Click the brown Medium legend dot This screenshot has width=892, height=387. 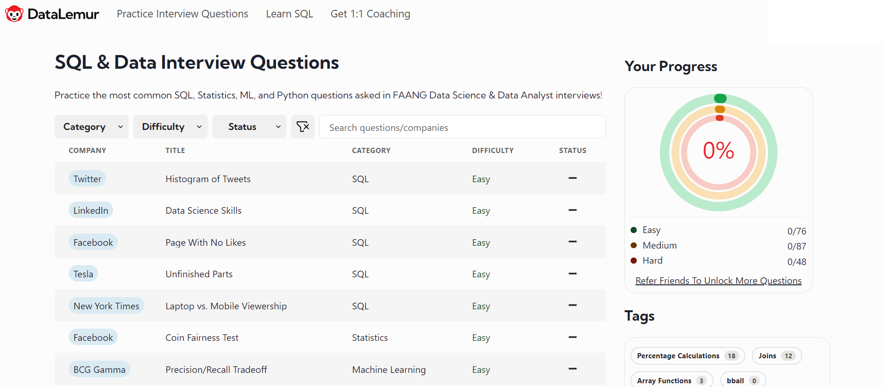coord(634,245)
